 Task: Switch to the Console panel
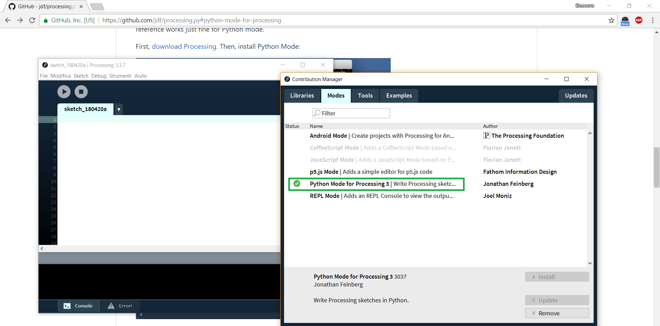(79, 306)
